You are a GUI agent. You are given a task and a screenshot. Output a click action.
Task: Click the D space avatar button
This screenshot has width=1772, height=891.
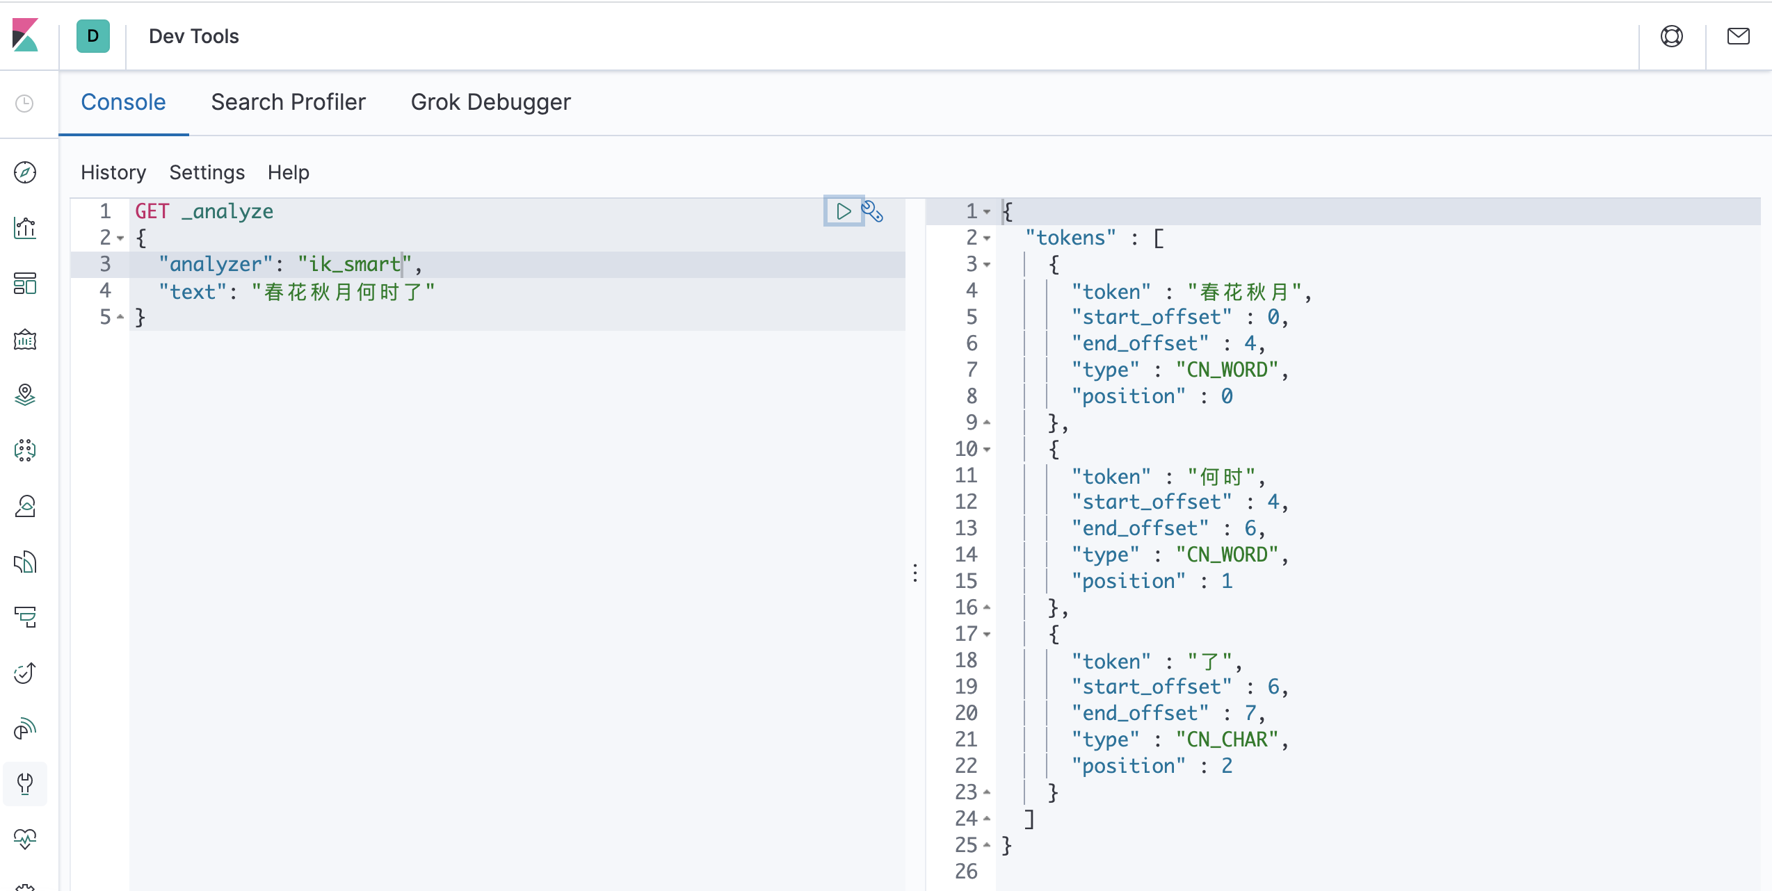tap(92, 36)
